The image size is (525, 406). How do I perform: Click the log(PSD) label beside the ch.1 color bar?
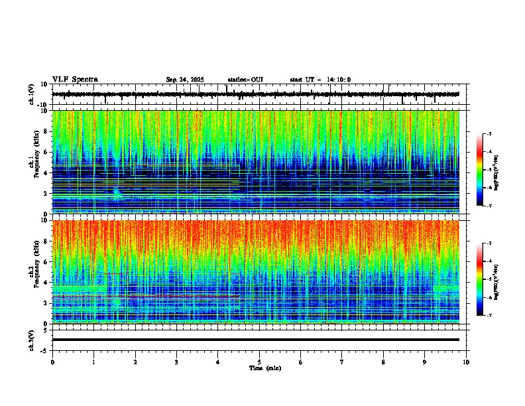click(496, 172)
